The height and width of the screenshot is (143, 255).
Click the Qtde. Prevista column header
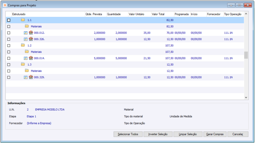click(96, 14)
